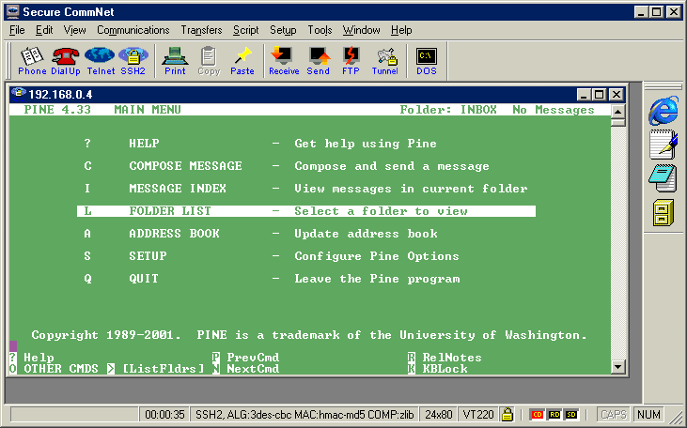Select SETUP in Pine menu
Image resolution: width=687 pixels, height=428 pixels.
(148, 255)
